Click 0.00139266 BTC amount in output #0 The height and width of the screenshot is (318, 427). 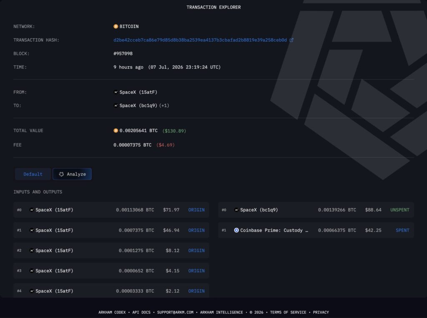click(337, 210)
